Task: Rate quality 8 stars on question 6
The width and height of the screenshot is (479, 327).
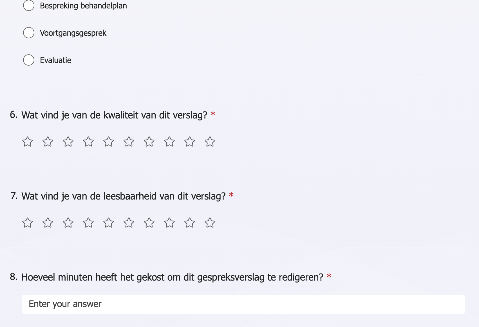Action: 169,142
